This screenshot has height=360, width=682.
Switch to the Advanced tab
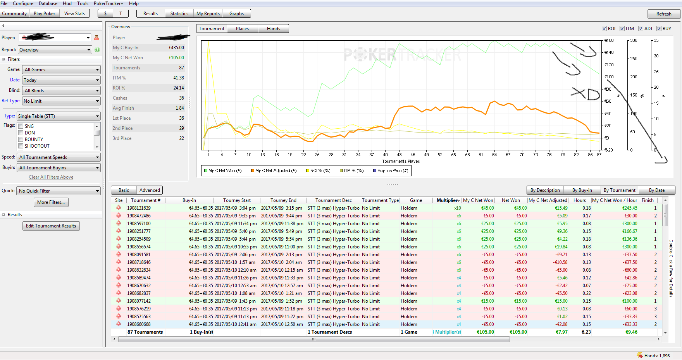(150, 190)
